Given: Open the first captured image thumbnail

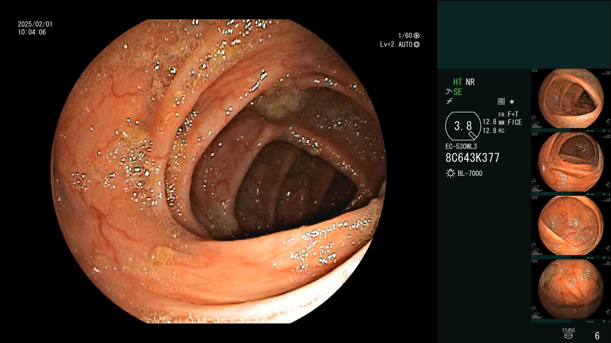Looking at the screenshot, I should tap(571, 98).
